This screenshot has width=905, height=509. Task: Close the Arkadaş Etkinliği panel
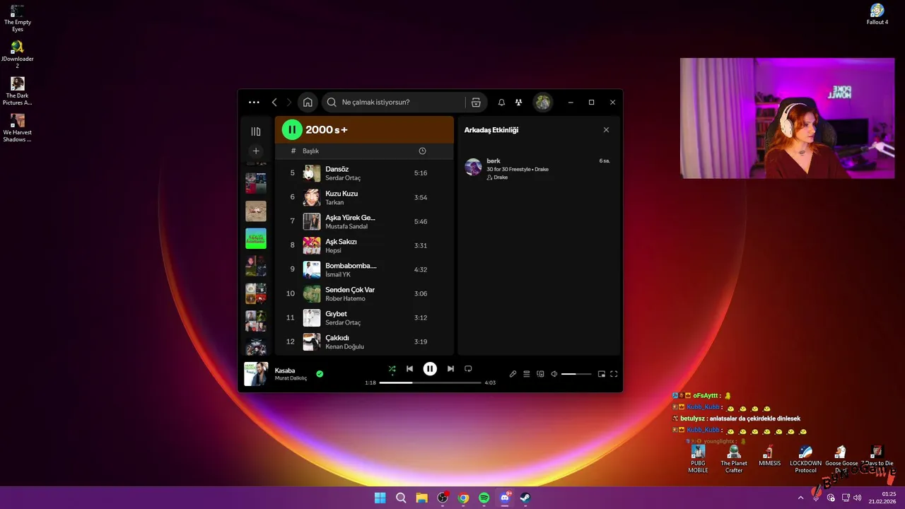[x=606, y=130]
